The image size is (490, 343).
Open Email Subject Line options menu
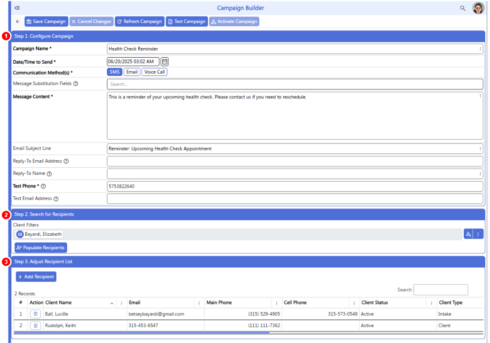click(480, 149)
